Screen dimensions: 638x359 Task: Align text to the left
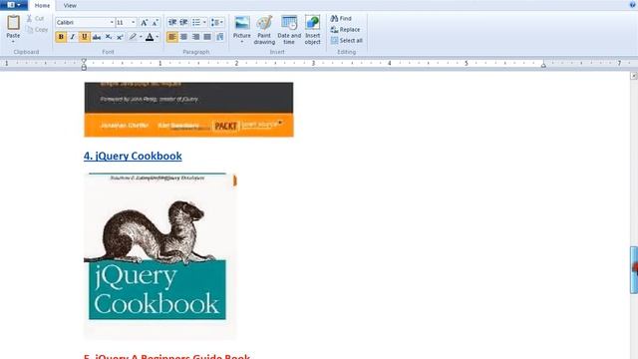[x=172, y=37]
